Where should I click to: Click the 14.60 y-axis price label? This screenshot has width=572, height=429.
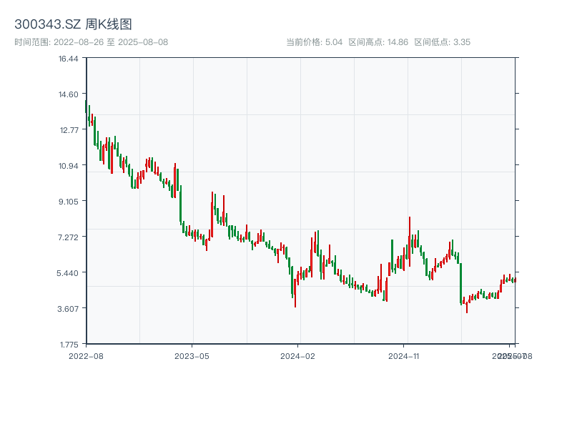coord(69,94)
